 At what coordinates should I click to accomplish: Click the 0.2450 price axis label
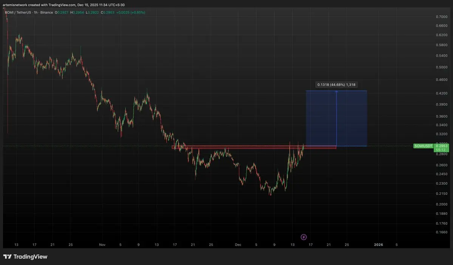tap(441, 174)
